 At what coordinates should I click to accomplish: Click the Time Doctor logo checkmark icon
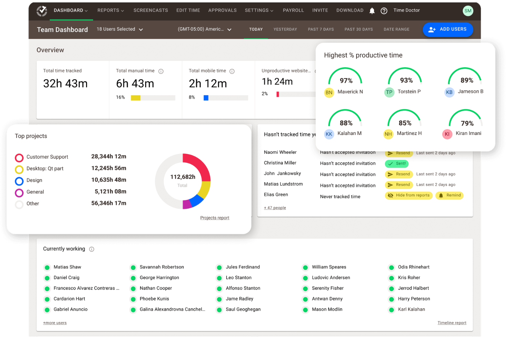coord(42,11)
